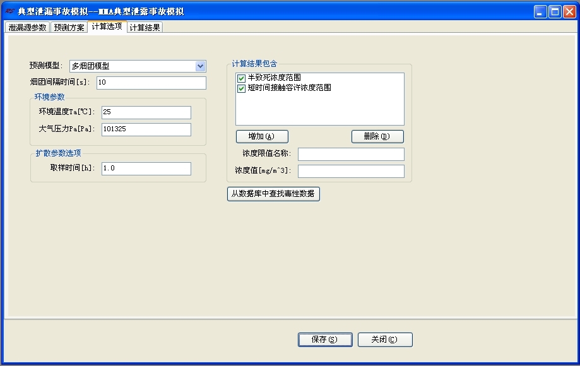580x366 pixels.
Task: Open the 预测方案 tab
Action: click(69, 27)
